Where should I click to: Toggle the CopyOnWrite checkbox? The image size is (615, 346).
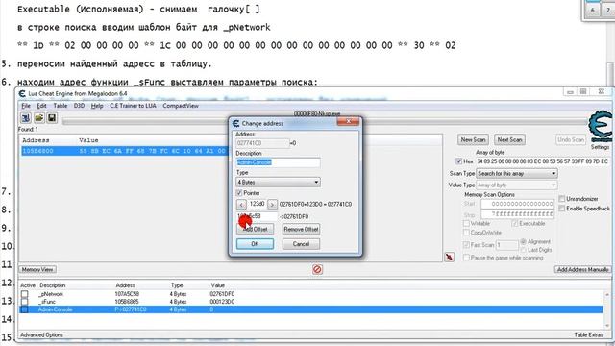coord(466,233)
